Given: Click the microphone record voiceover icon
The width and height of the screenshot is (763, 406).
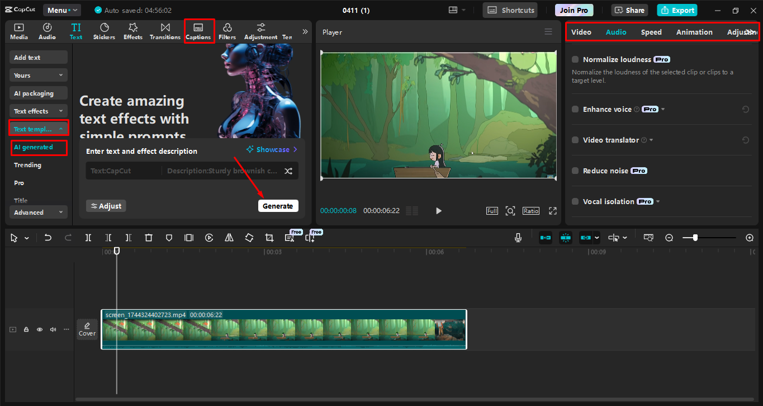Looking at the screenshot, I should [518, 238].
